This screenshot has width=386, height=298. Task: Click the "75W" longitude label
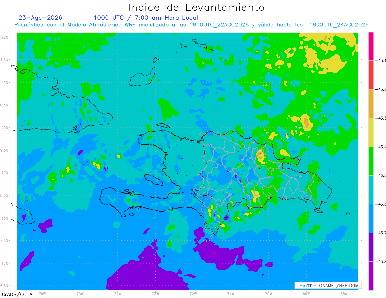(x=80, y=294)
